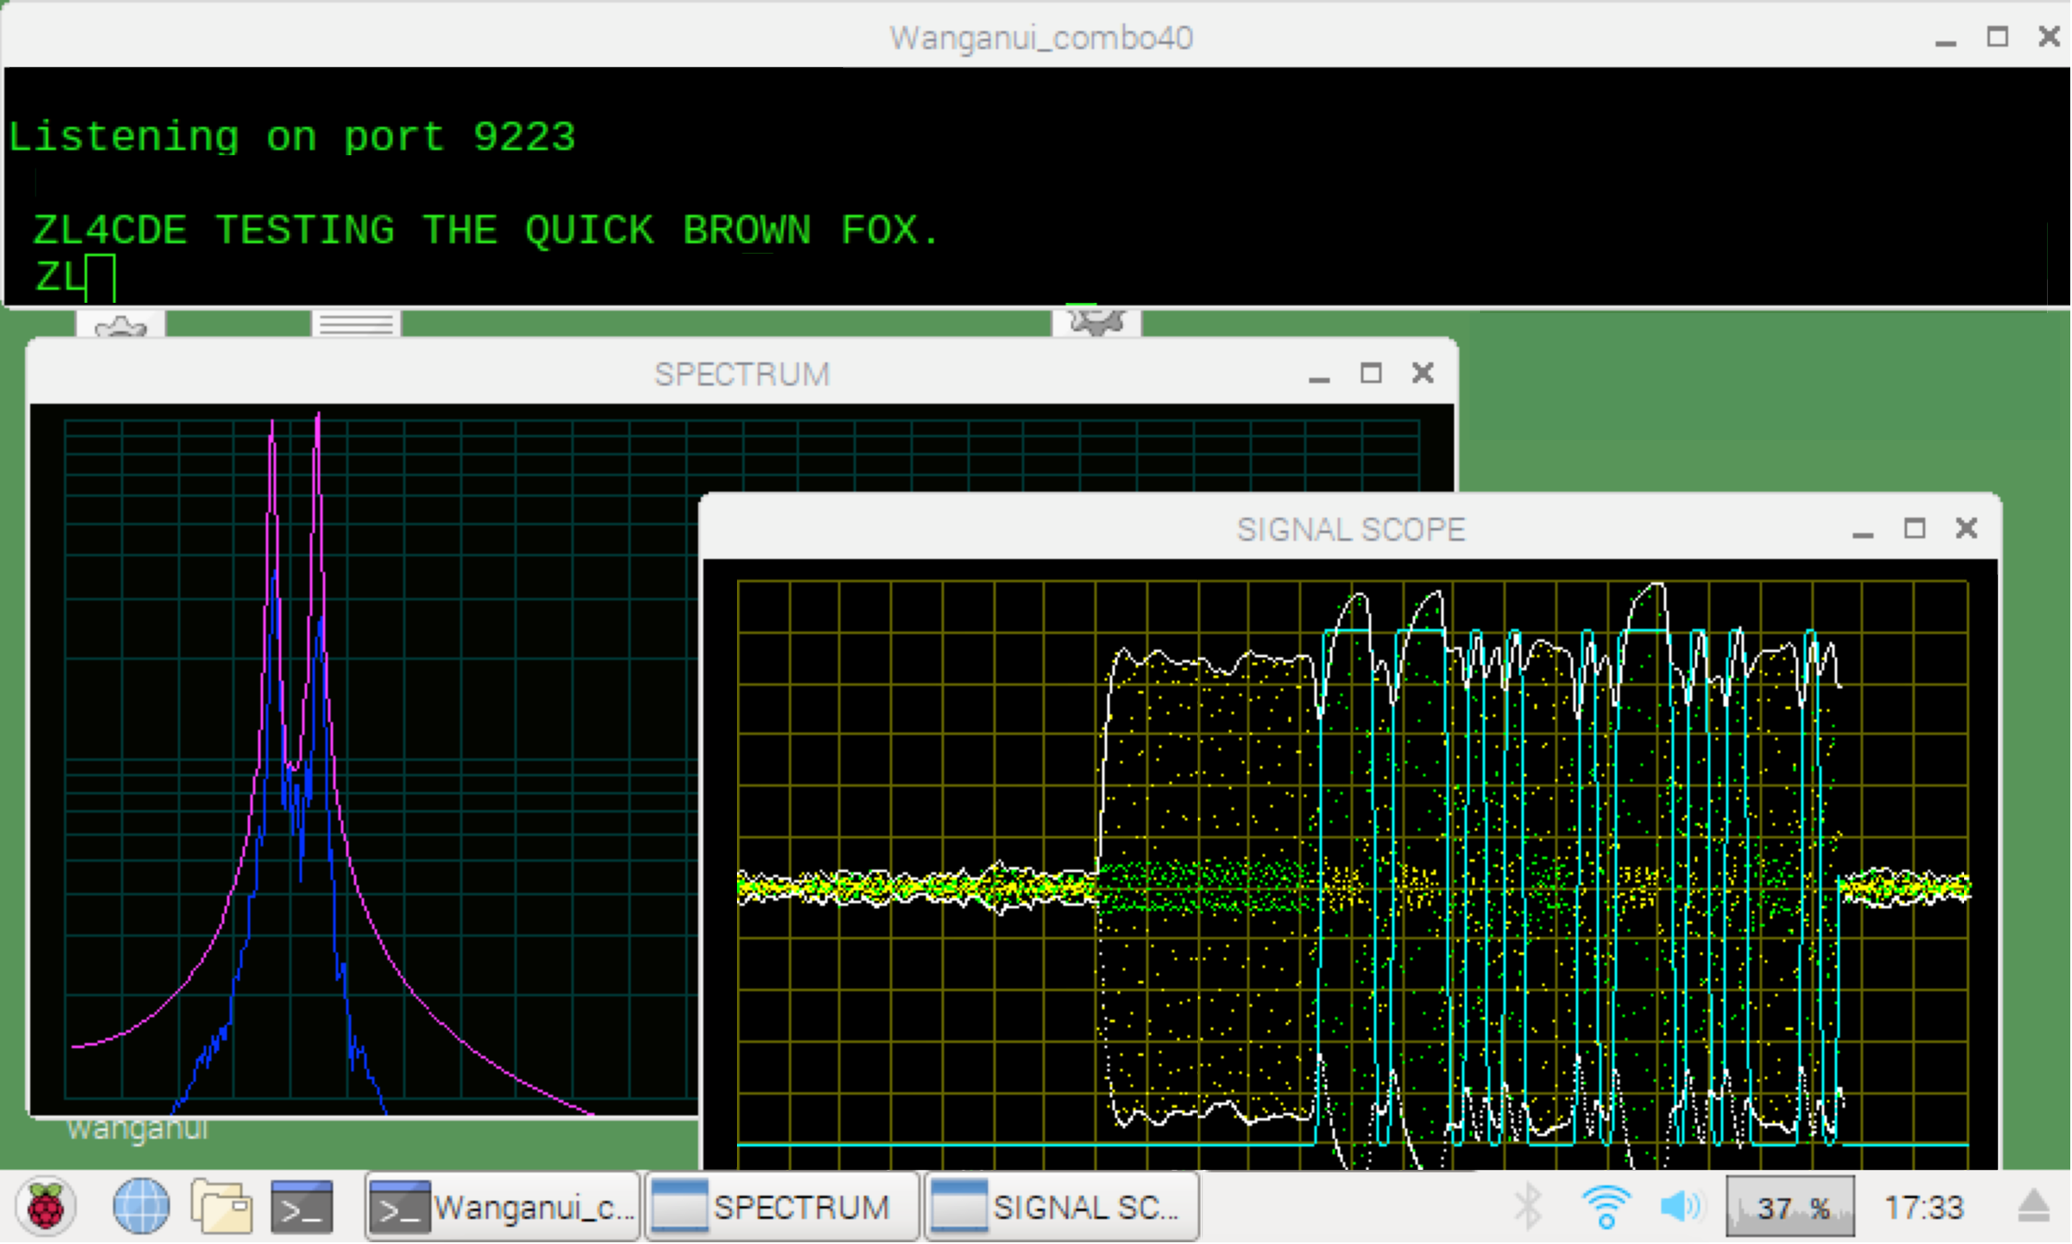This screenshot has width=2072, height=1244.
Task: Select the gear icon below terminal's right side
Action: coord(1096,324)
